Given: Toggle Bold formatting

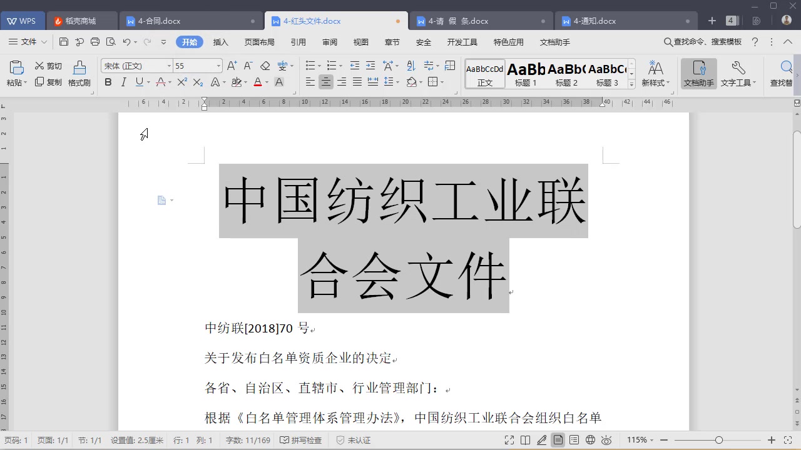Looking at the screenshot, I should coord(108,82).
